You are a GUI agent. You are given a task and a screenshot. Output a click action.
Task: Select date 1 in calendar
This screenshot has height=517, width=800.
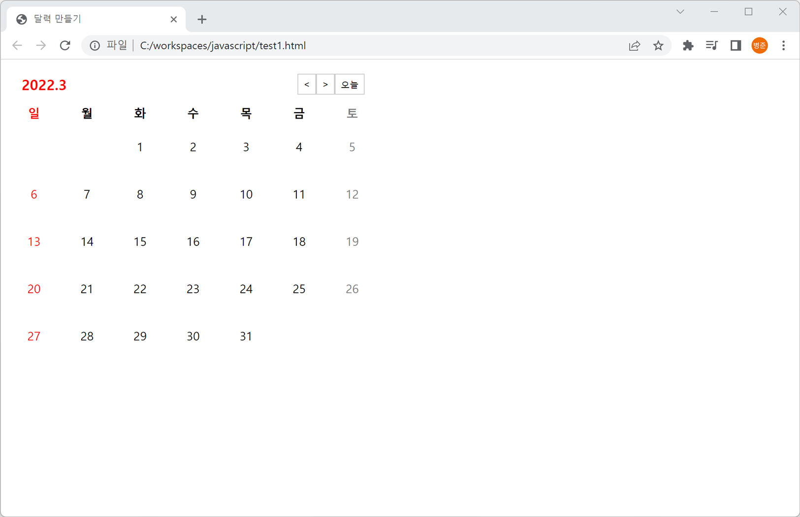click(140, 147)
